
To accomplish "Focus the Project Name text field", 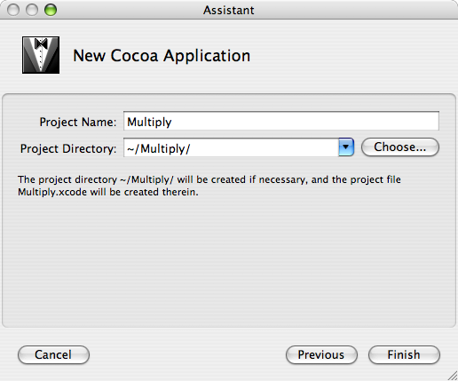I will (x=281, y=121).
